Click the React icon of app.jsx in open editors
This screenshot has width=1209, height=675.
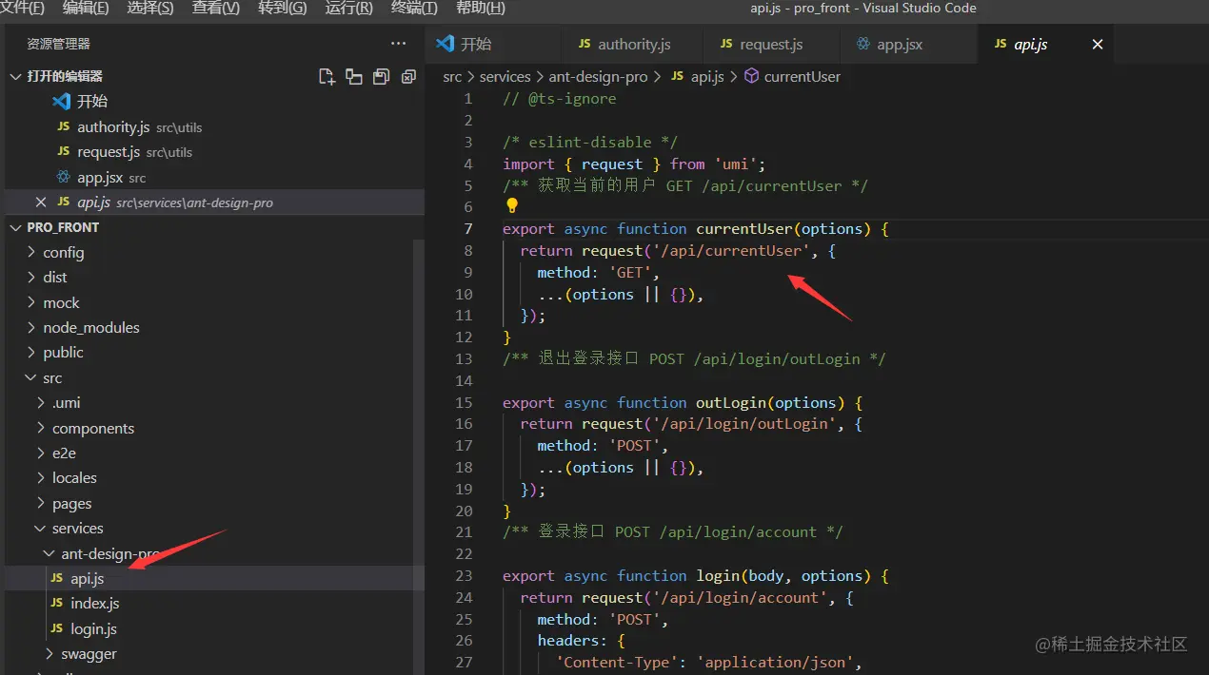pyautogui.click(x=64, y=177)
